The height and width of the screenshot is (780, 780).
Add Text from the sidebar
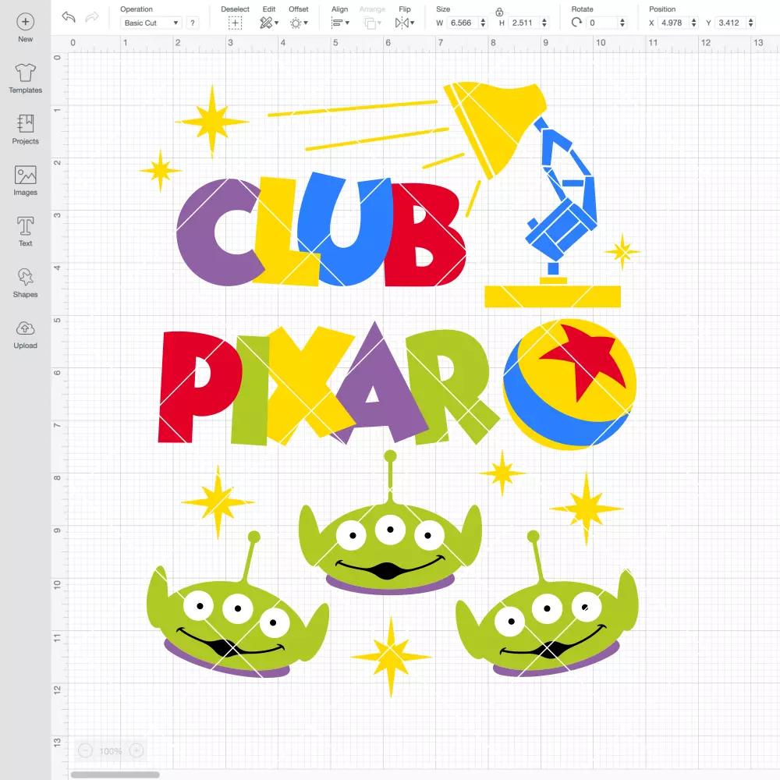coord(26,232)
